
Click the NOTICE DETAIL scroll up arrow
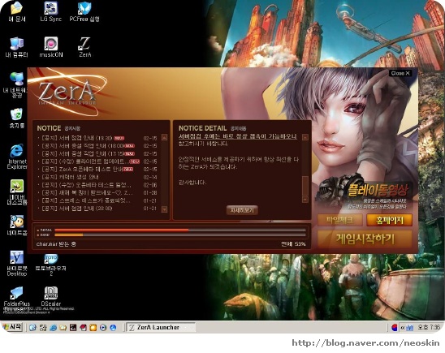pos(305,137)
